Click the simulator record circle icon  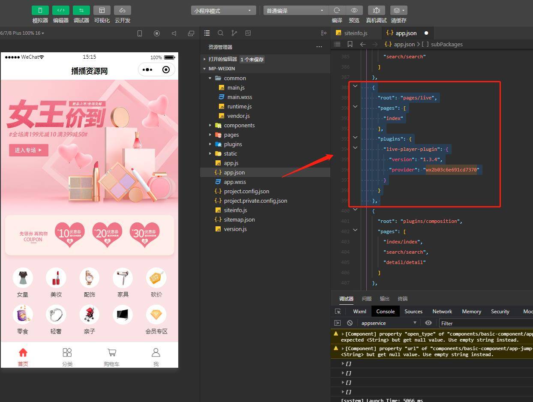point(157,33)
